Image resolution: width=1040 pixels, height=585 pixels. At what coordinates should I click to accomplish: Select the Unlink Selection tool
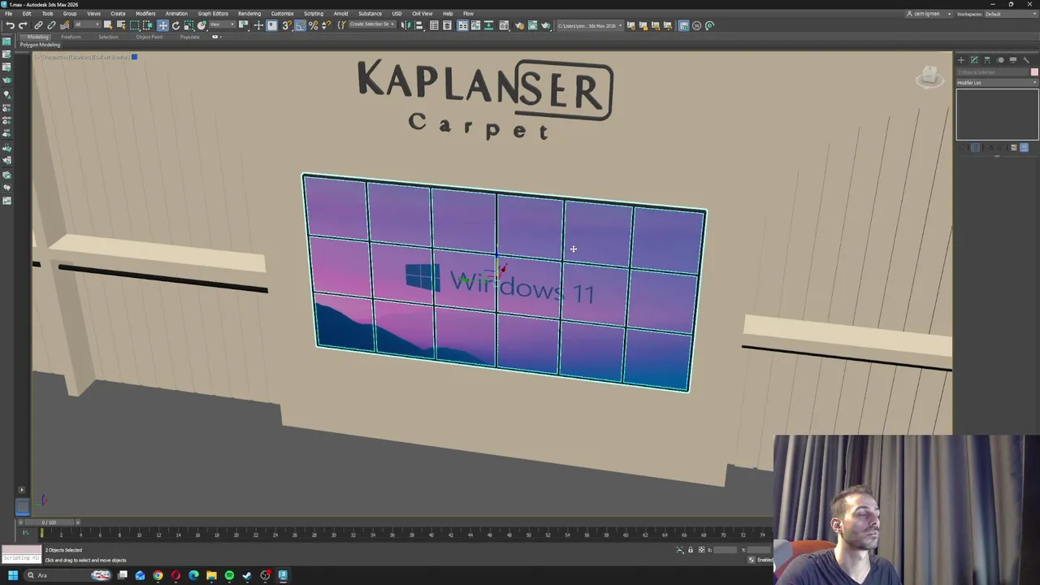pyautogui.click(x=51, y=25)
